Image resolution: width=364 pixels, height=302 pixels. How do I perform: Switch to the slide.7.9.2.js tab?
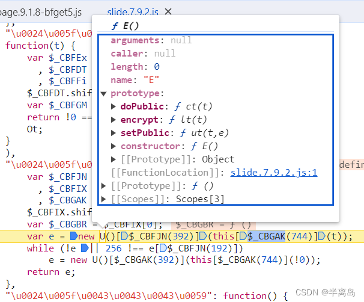[x=133, y=12]
